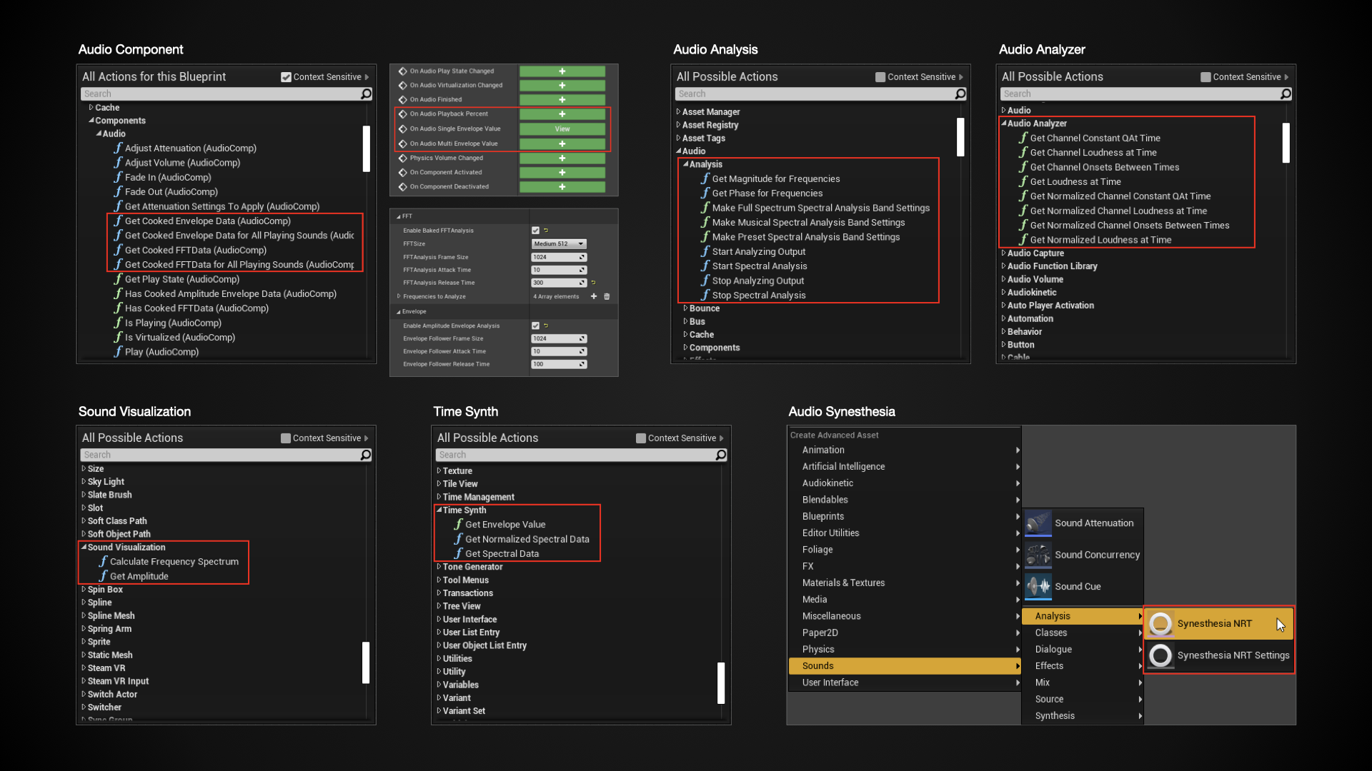The height and width of the screenshot is (771, 1372).
Task: Click Envelope Follower Release Time 100 field
Action: point(559,365)
